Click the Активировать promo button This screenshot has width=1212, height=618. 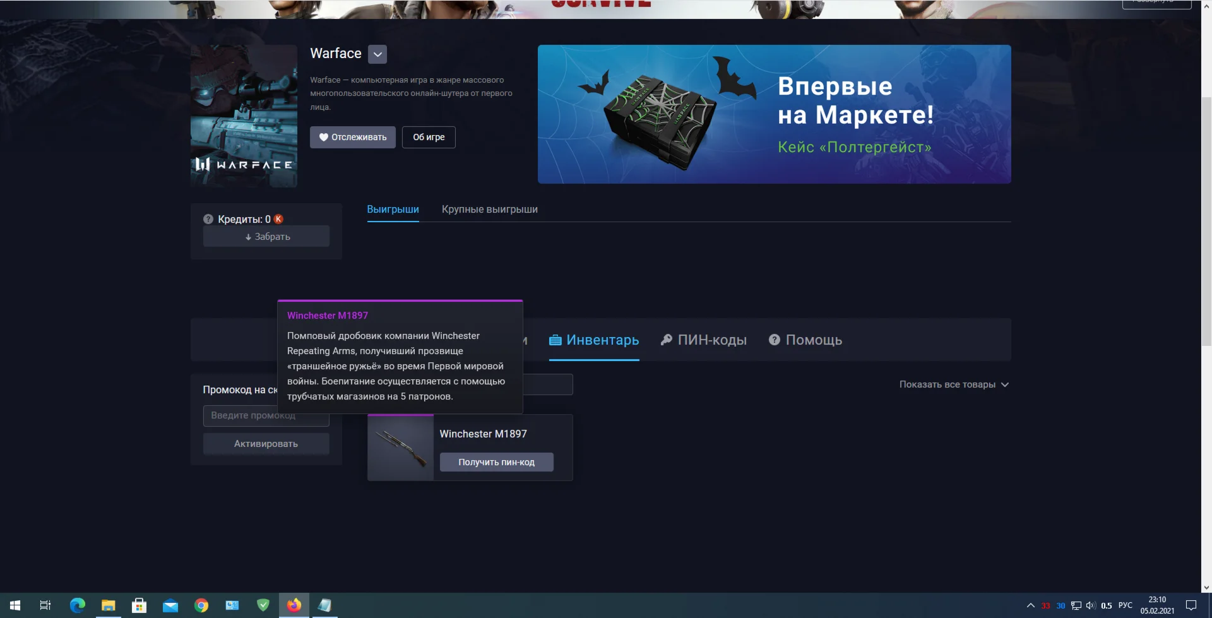[266, 444]
